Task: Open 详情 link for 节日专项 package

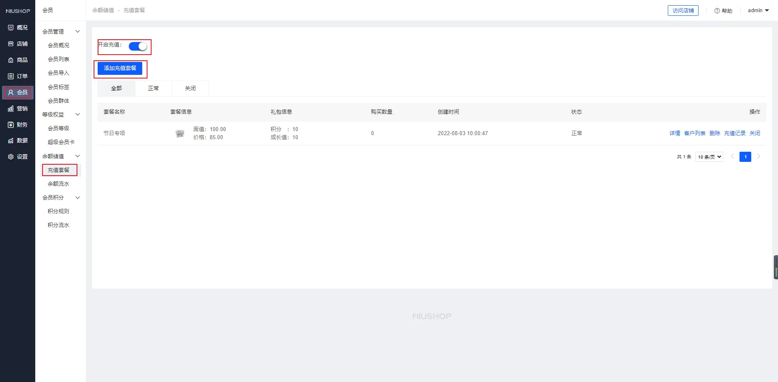Action: click(x=674, y=133)
